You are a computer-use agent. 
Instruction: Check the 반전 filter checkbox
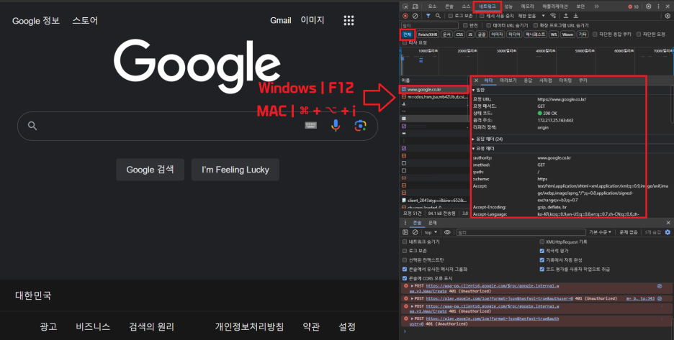pyautogui.click(x=465, y=25)
